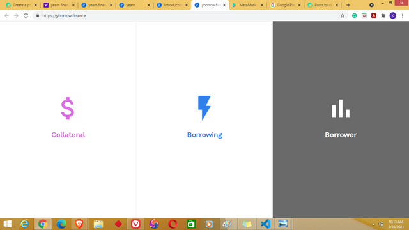The width and height of the screenshot is (409, 230).
Task: Open Paint from the taskbar
Action: [228, 224]
